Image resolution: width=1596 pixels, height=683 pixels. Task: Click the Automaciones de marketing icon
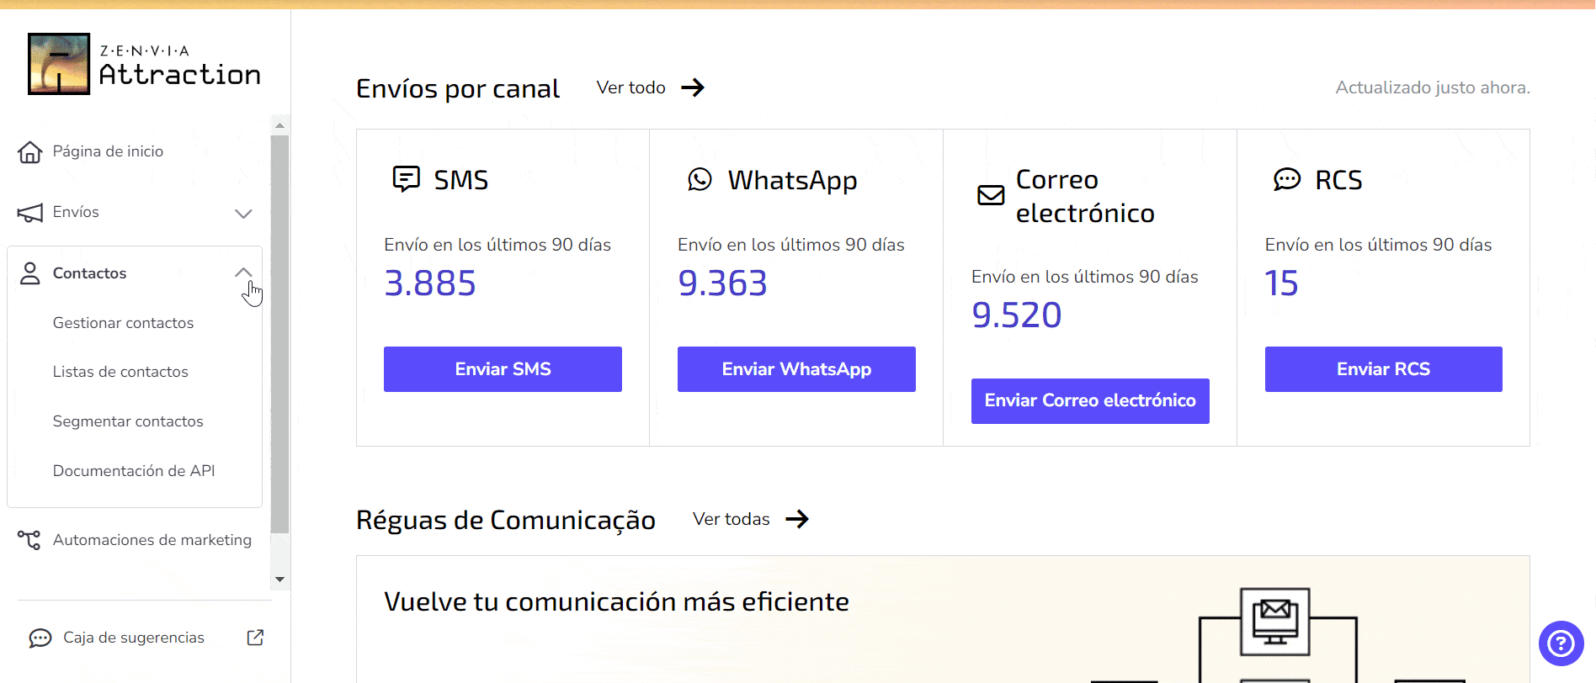click(x=30, y=540)
